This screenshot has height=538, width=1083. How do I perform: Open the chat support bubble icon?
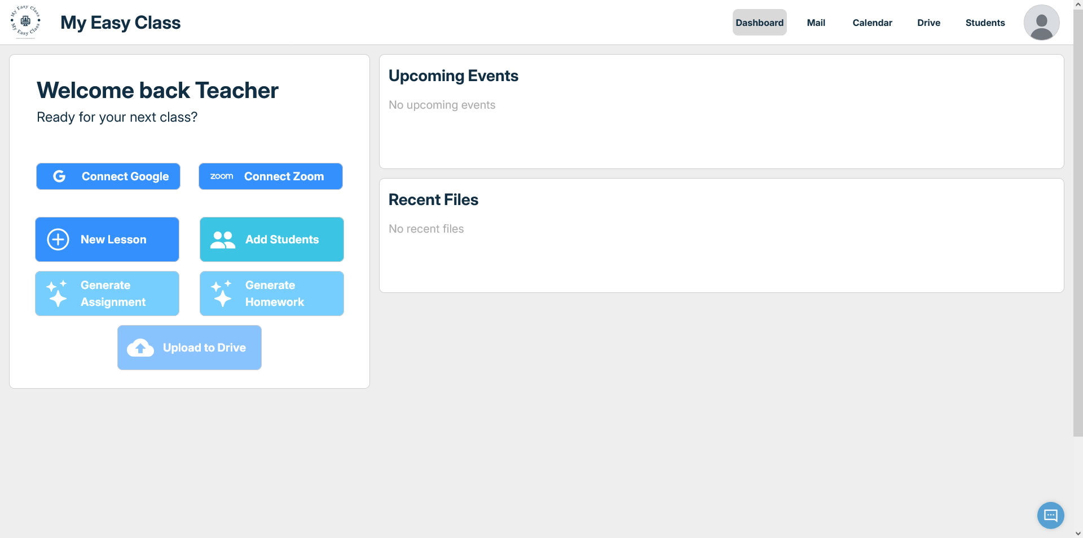pos(1050,515)
